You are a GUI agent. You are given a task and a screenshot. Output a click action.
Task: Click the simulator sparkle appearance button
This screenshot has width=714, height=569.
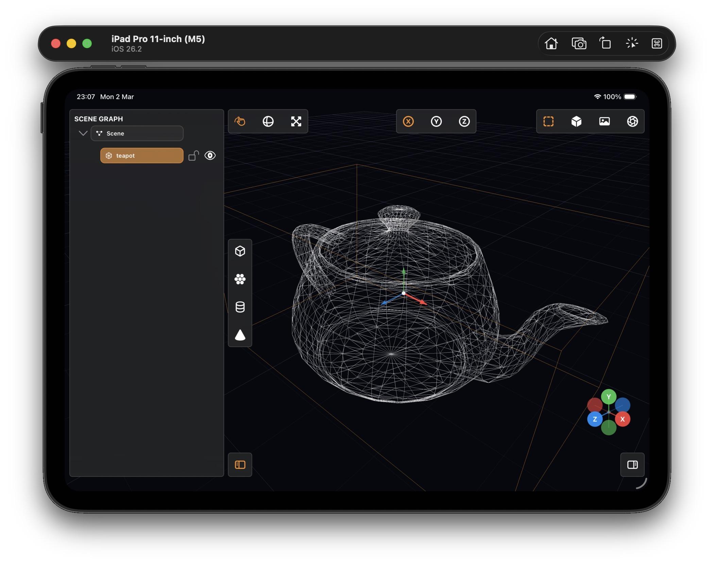(632, 43)
